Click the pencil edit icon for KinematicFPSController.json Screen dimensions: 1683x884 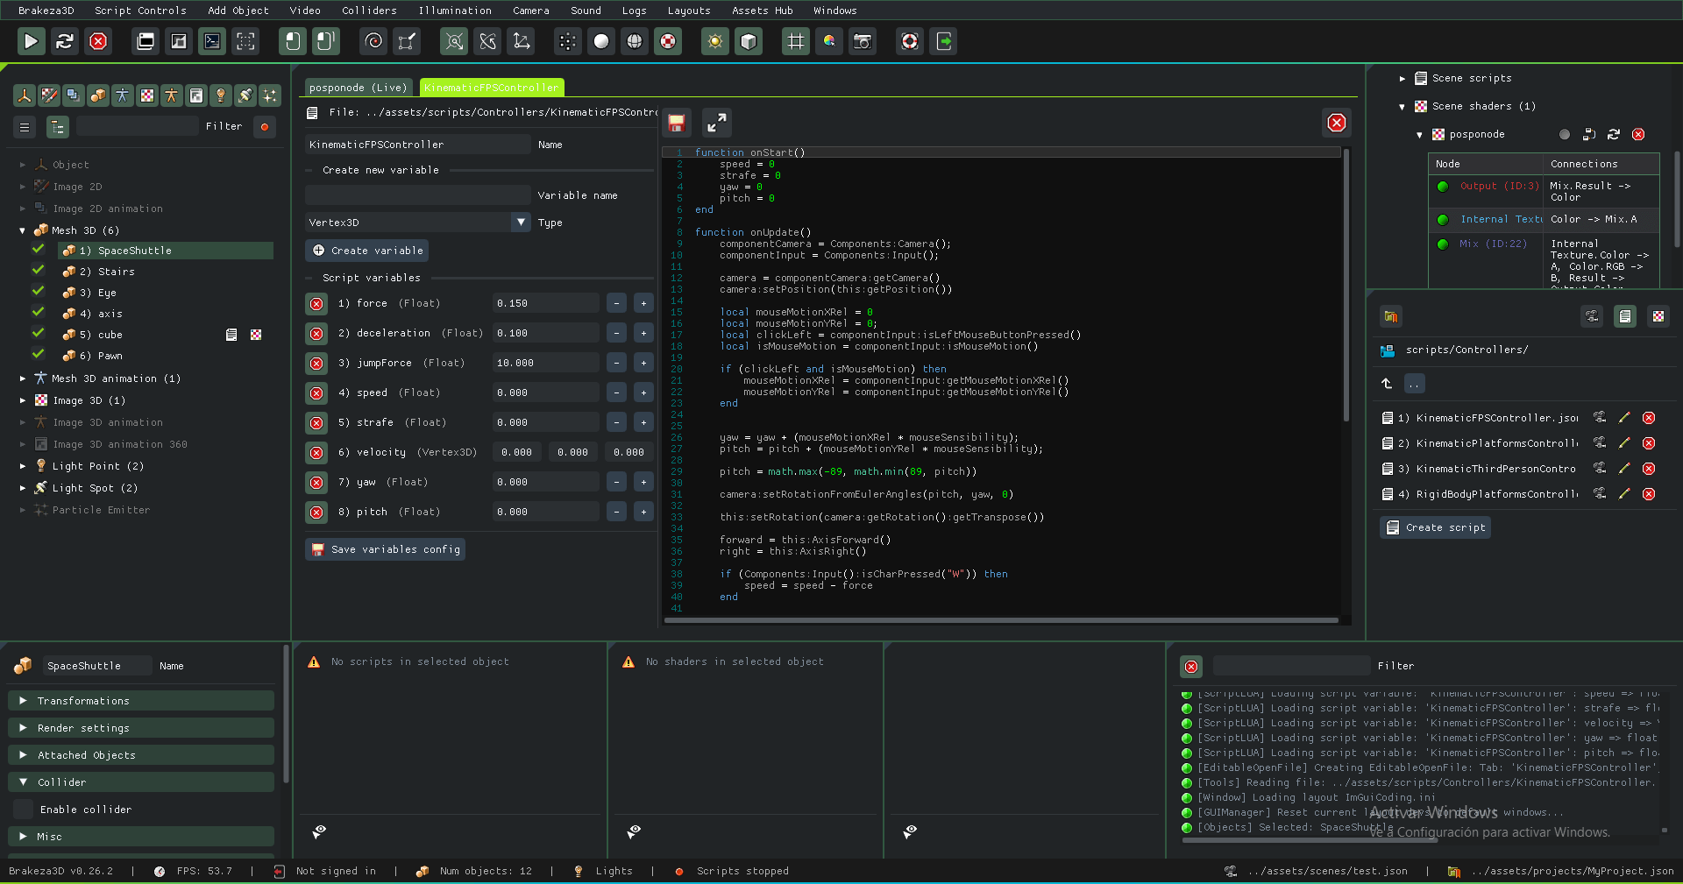point(1623,418)
